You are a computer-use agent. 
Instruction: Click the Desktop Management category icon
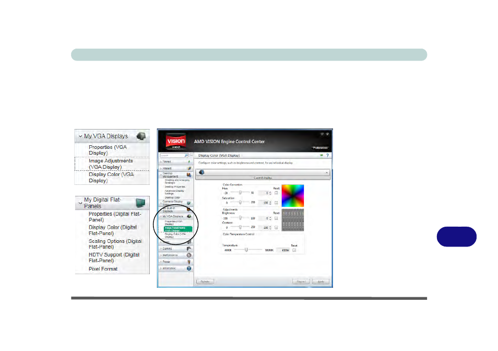189,175
